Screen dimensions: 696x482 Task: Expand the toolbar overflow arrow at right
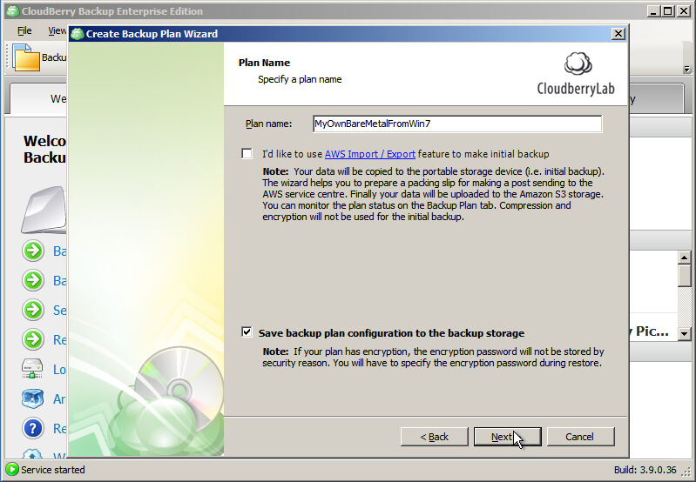(x=686, y=70)
